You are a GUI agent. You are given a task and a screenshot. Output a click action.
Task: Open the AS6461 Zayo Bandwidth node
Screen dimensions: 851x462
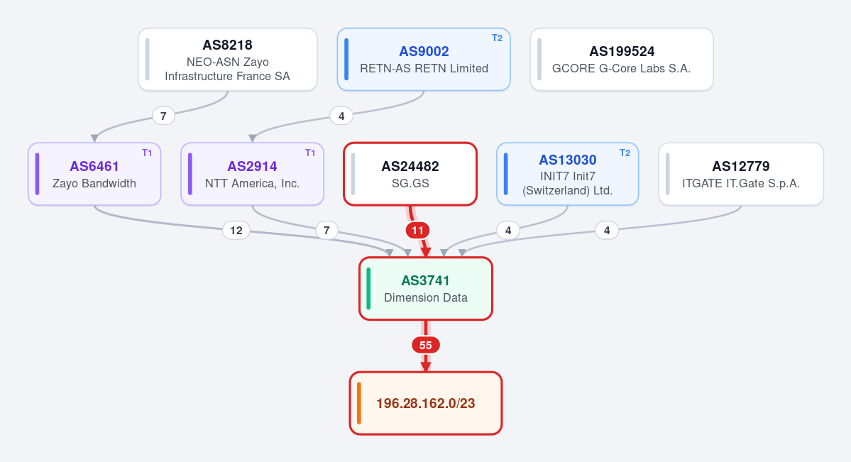pos(94,175)
